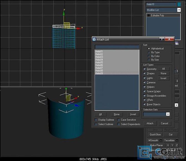
Task: Click None button in List Types
Action: [164, 74]
